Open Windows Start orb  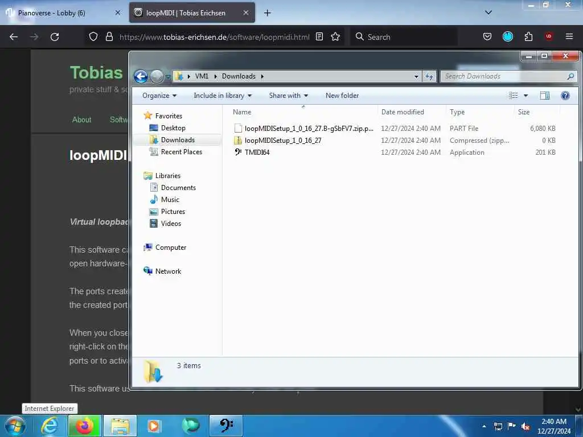point(15,426)
